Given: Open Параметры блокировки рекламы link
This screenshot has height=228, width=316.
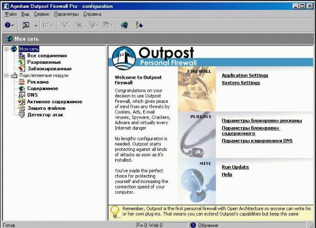Looking at the screenshot, I should 262,121.
